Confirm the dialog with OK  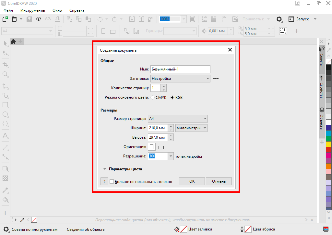(192, 181)
